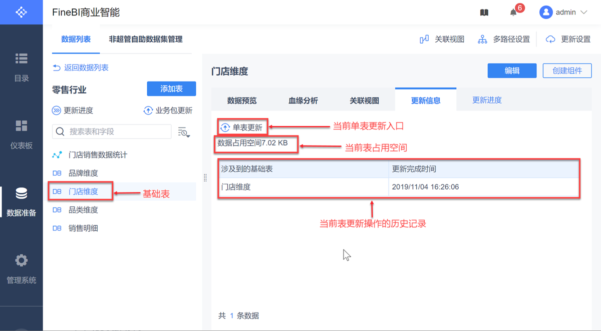Click the 2019/11/04 16:26:06 timestamp cell
The image size is (601, 331).
pyautogui.click(x=484, y=187)
